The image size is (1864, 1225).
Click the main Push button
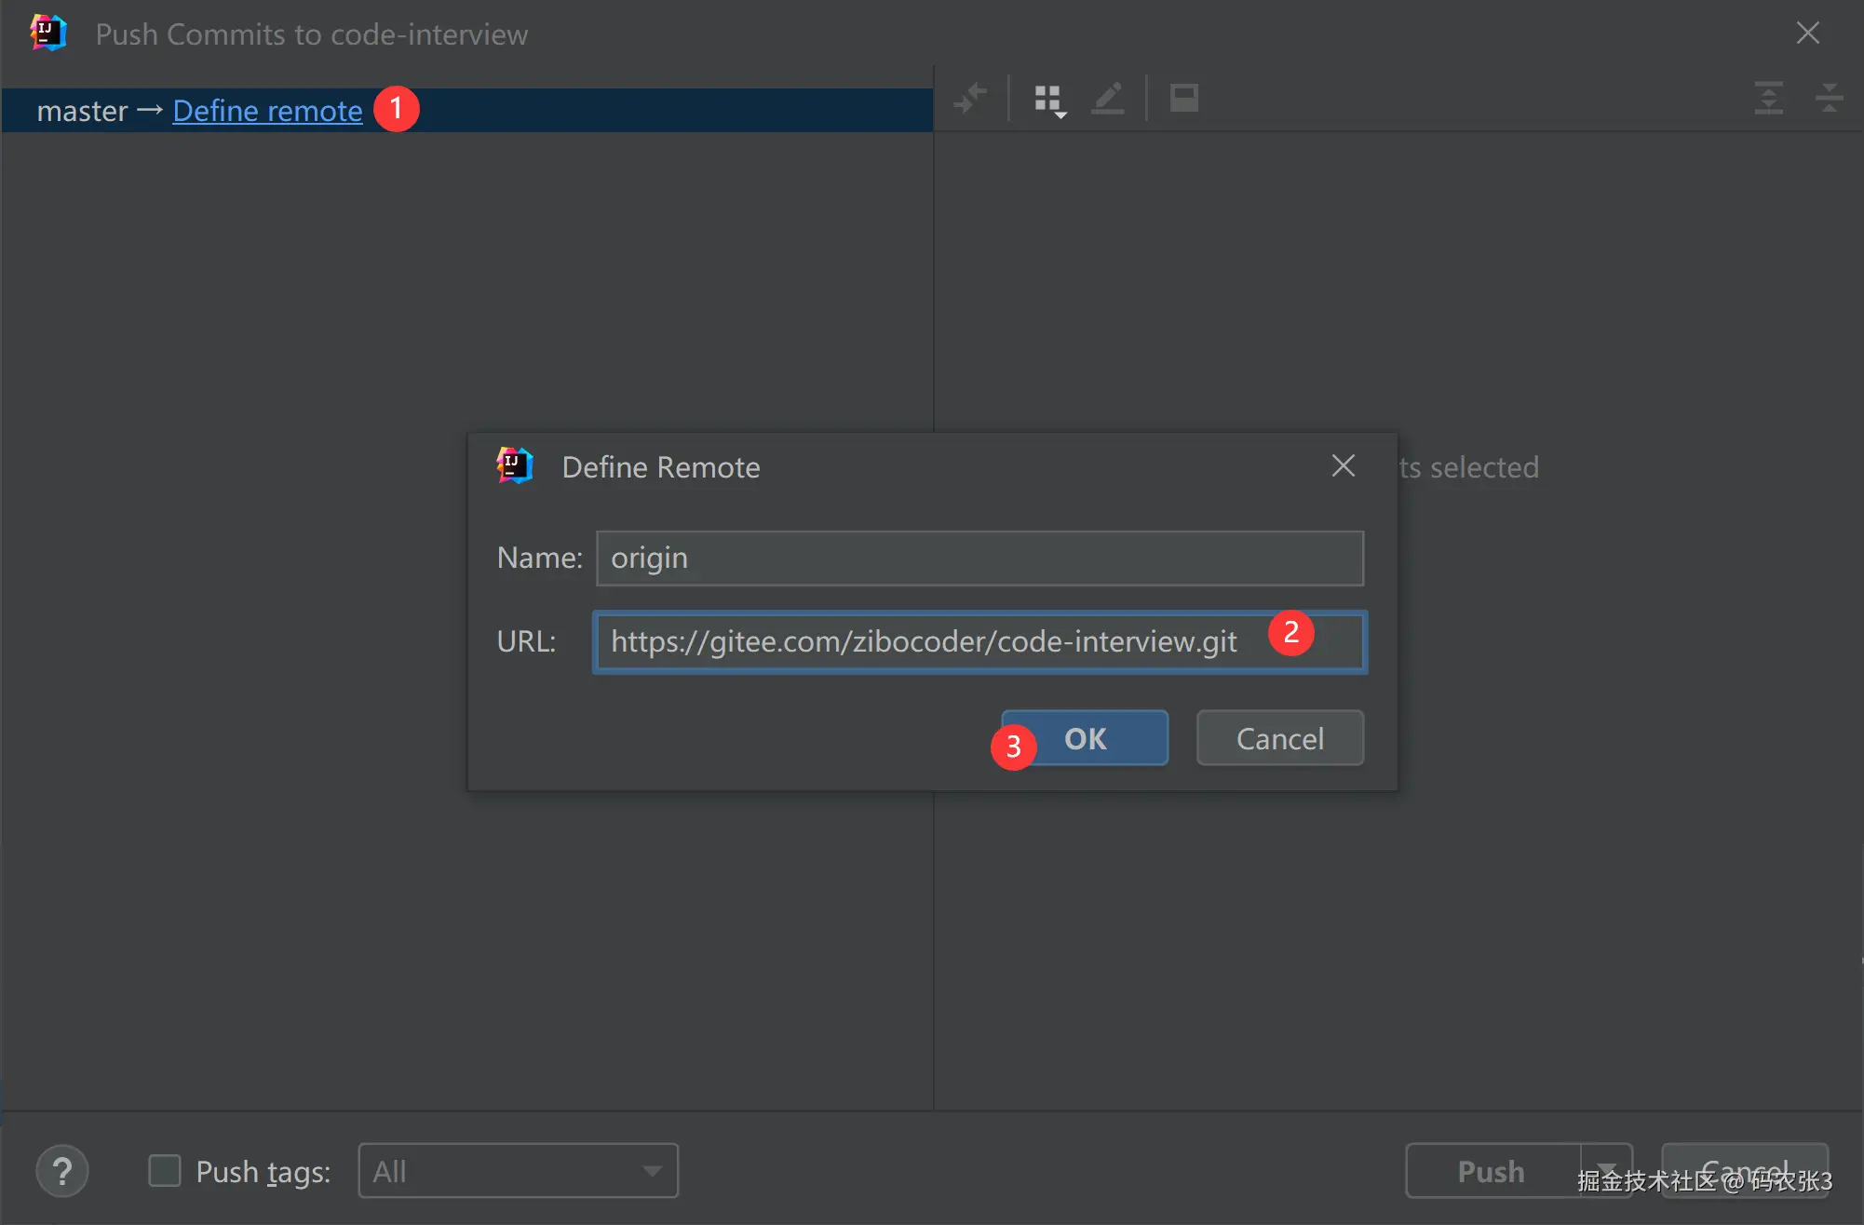tap(1491, 1171)
